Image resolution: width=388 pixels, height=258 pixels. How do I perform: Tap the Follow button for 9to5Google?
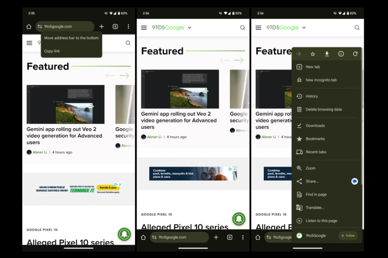[x=348, y=235]
